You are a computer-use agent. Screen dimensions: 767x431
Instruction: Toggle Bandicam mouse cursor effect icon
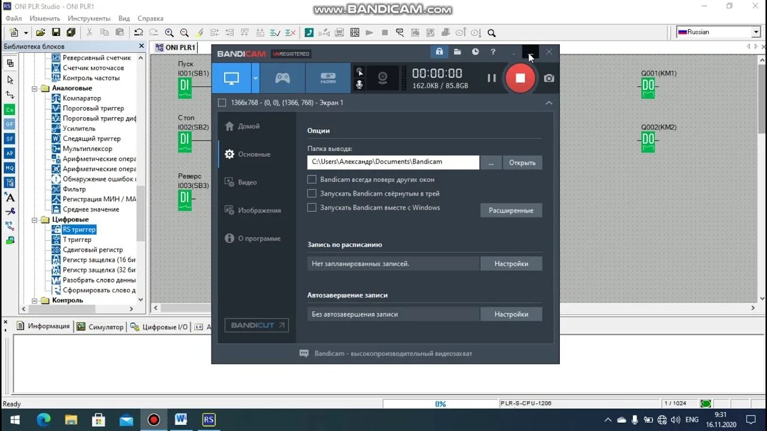[359, 72]
